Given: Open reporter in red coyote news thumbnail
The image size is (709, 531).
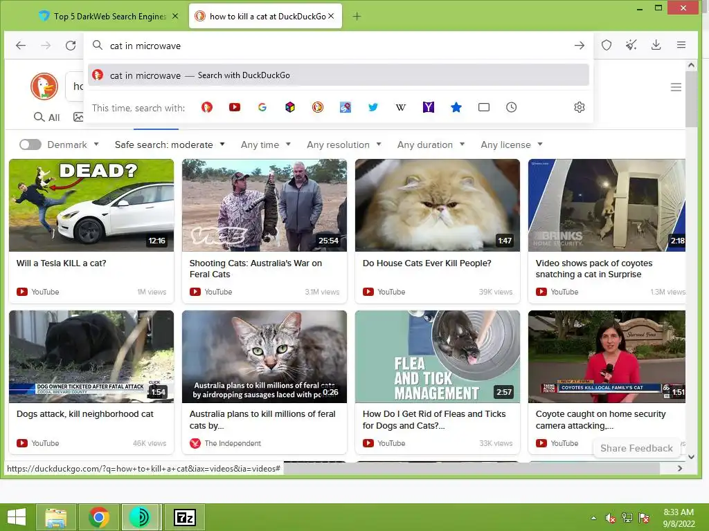Looking at the screenshot, I should [x=607, y=357].
